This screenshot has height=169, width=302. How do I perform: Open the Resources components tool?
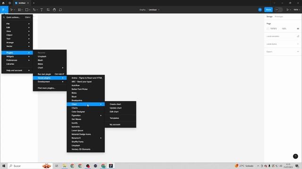[x=48, y=9]
